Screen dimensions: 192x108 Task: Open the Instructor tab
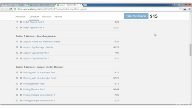(47, 17)
